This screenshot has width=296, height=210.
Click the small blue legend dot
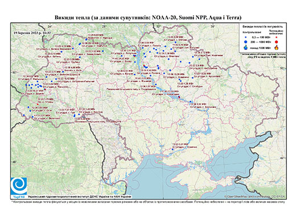point(246,38)
